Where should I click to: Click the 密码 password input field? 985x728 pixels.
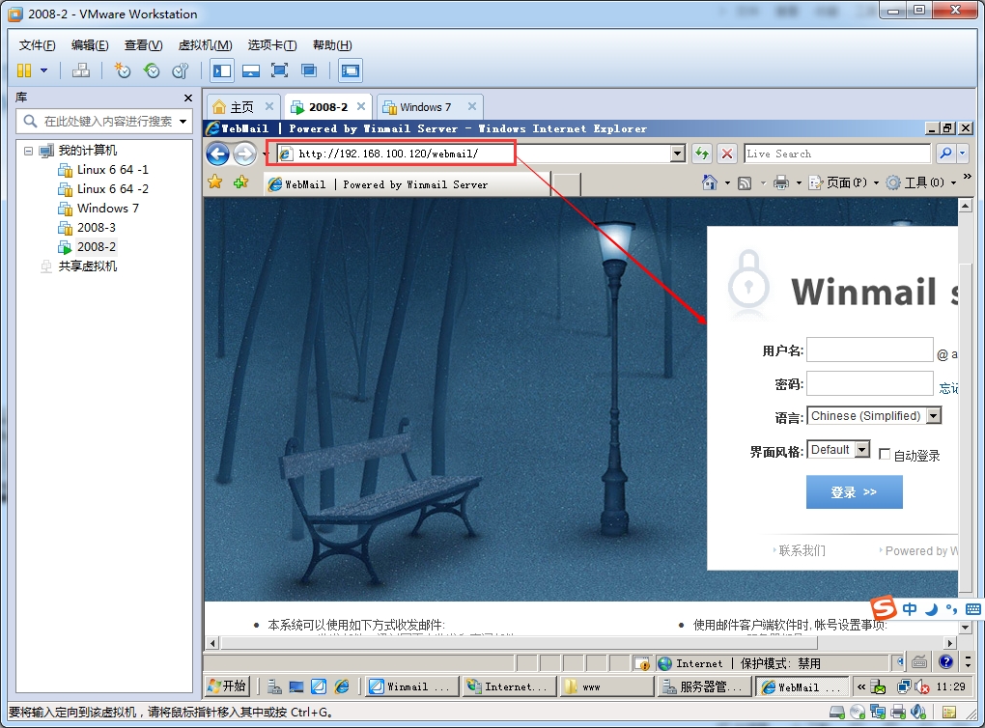pos(870,383)
